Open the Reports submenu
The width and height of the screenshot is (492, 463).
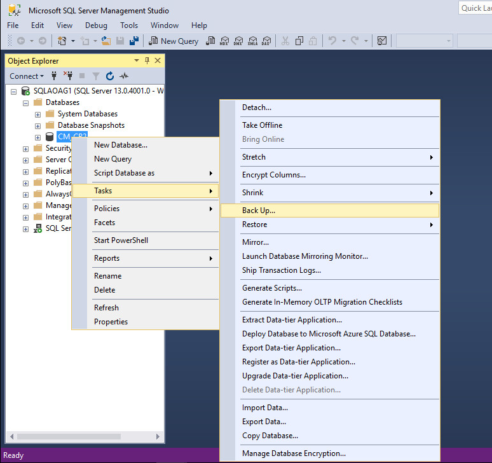point(146,258)
